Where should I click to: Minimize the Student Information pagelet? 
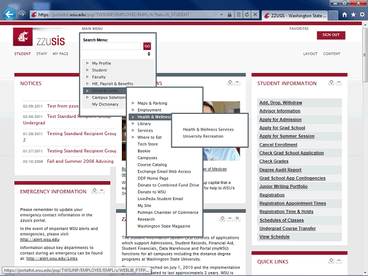point(339,83)
